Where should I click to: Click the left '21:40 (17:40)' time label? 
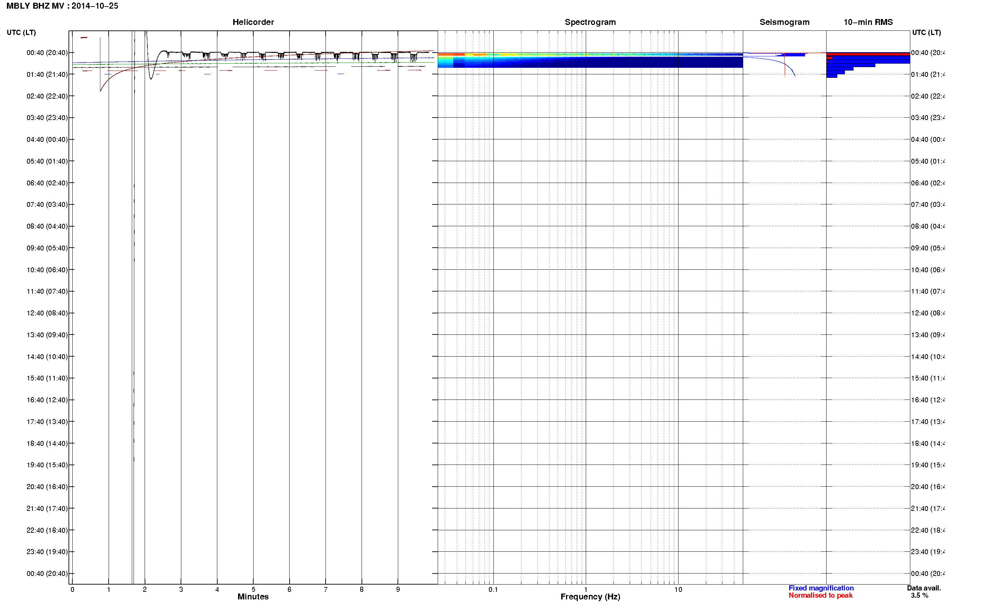47,509
